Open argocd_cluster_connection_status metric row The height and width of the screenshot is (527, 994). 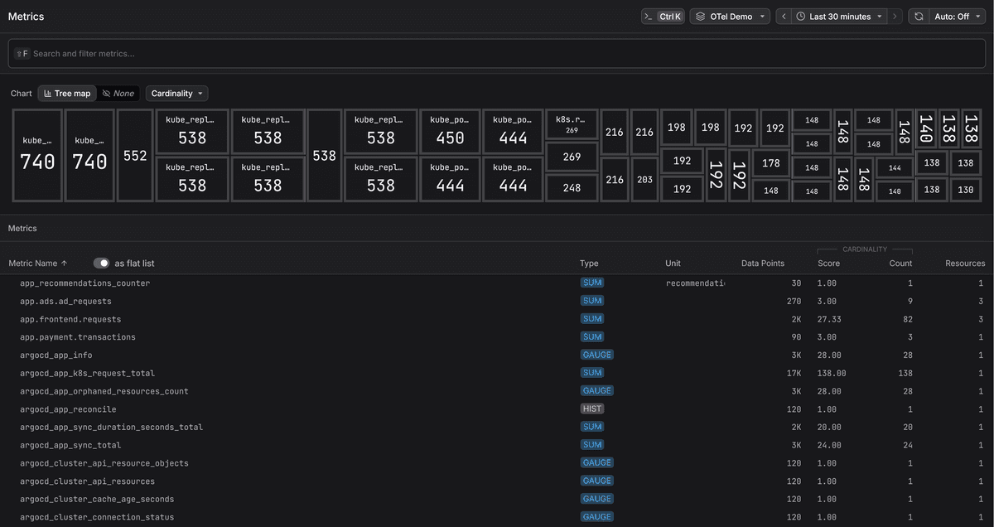pyautogui.click(x=497, y=518)
